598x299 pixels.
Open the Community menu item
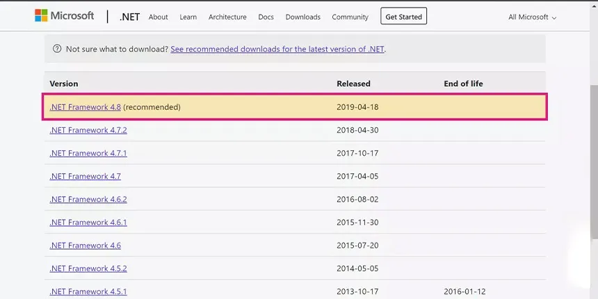pyautogui.click(x=350, y=17)
